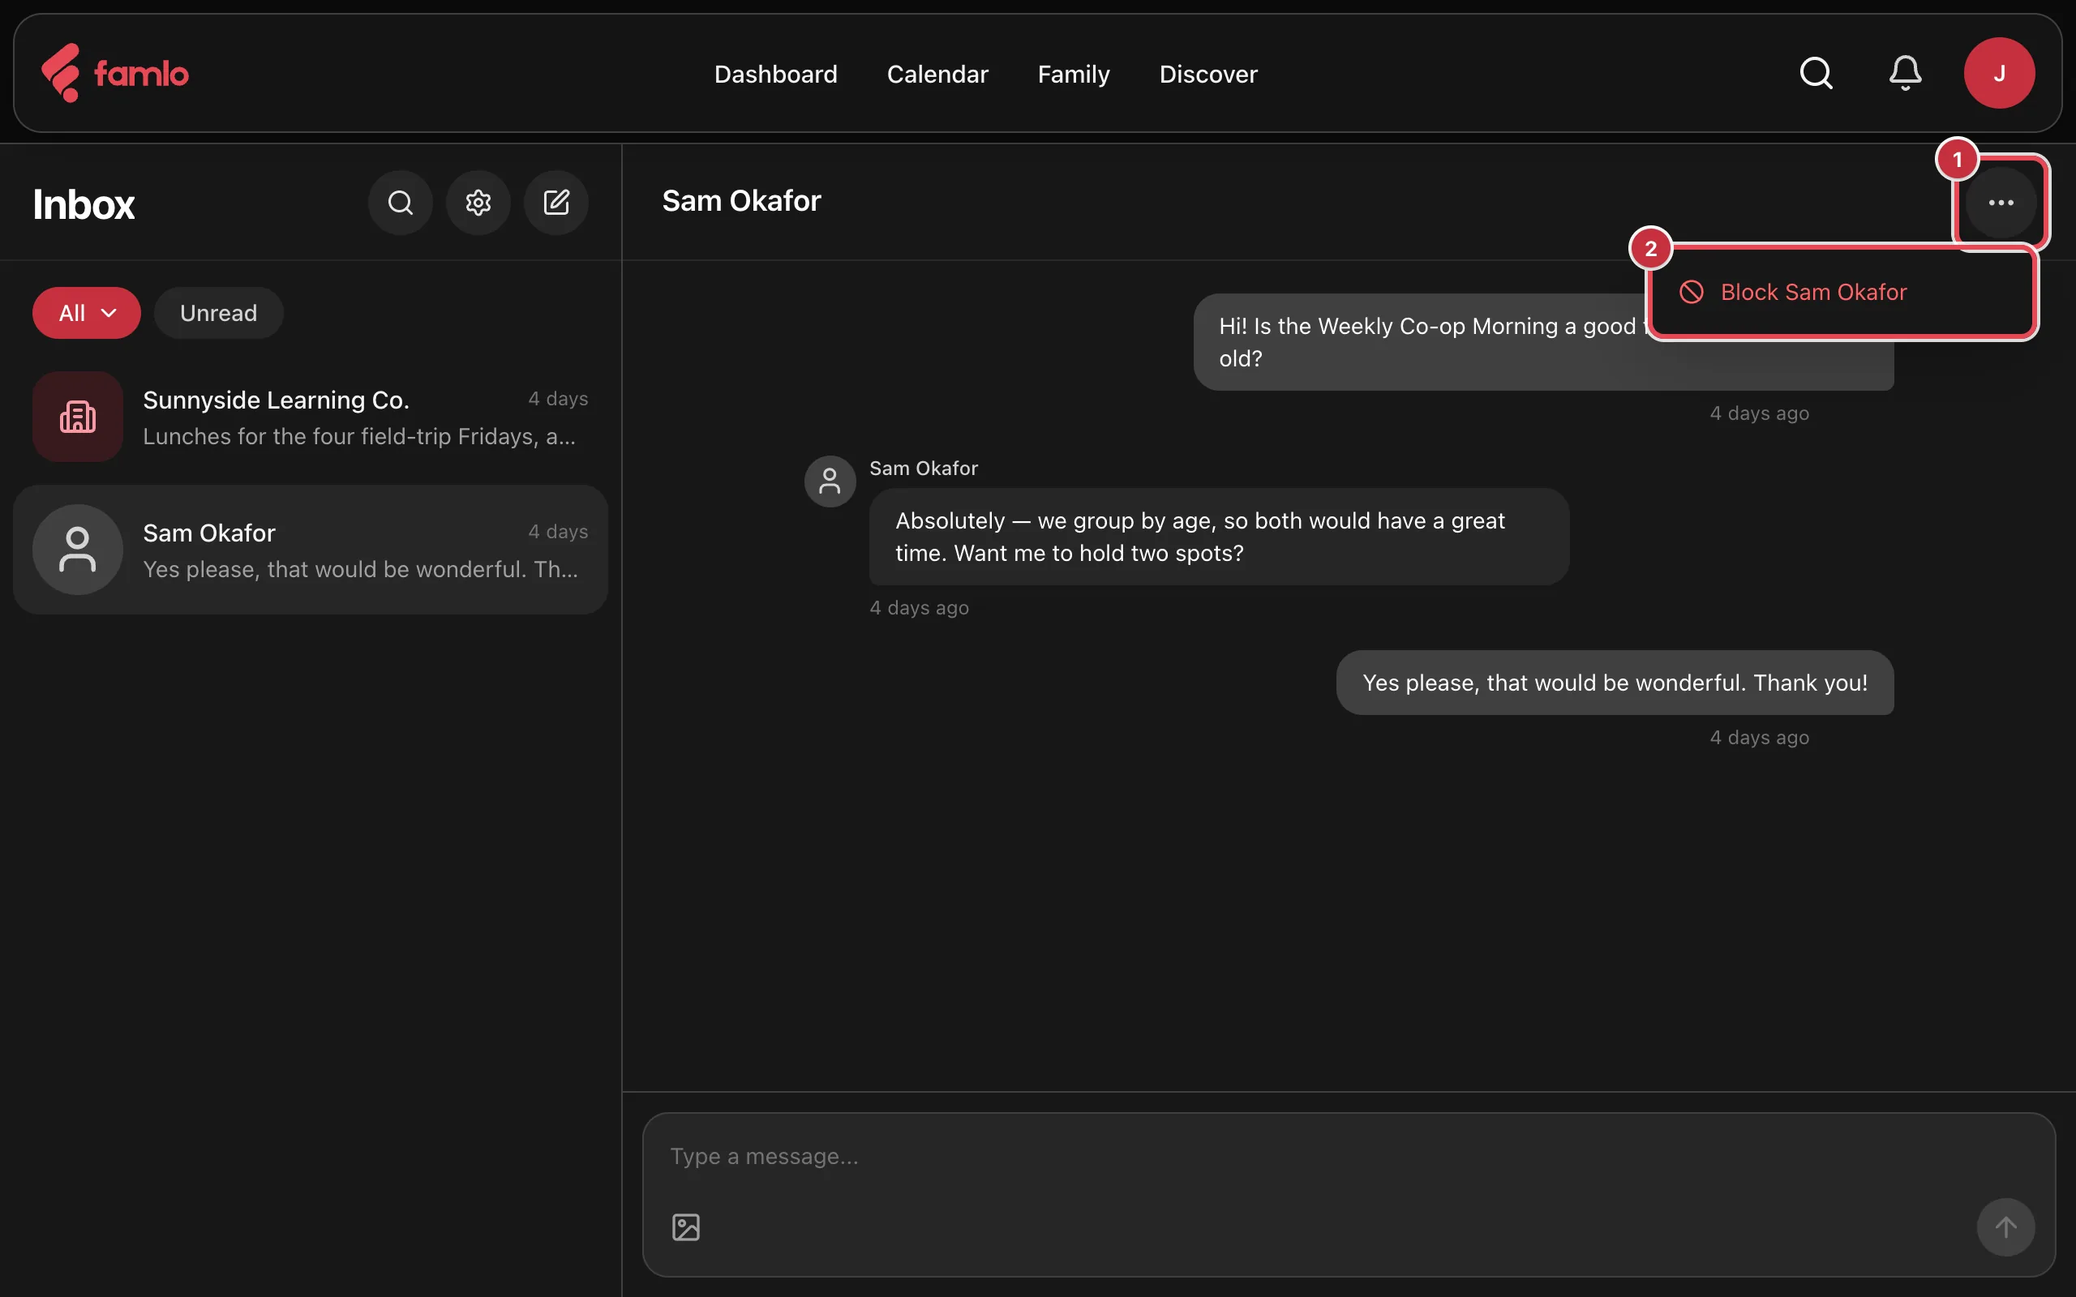The height and width of the screenshot is (1297, 2076).
Task: Open the Discover page
Action: pyautogui.click(x=1207, y=74)
